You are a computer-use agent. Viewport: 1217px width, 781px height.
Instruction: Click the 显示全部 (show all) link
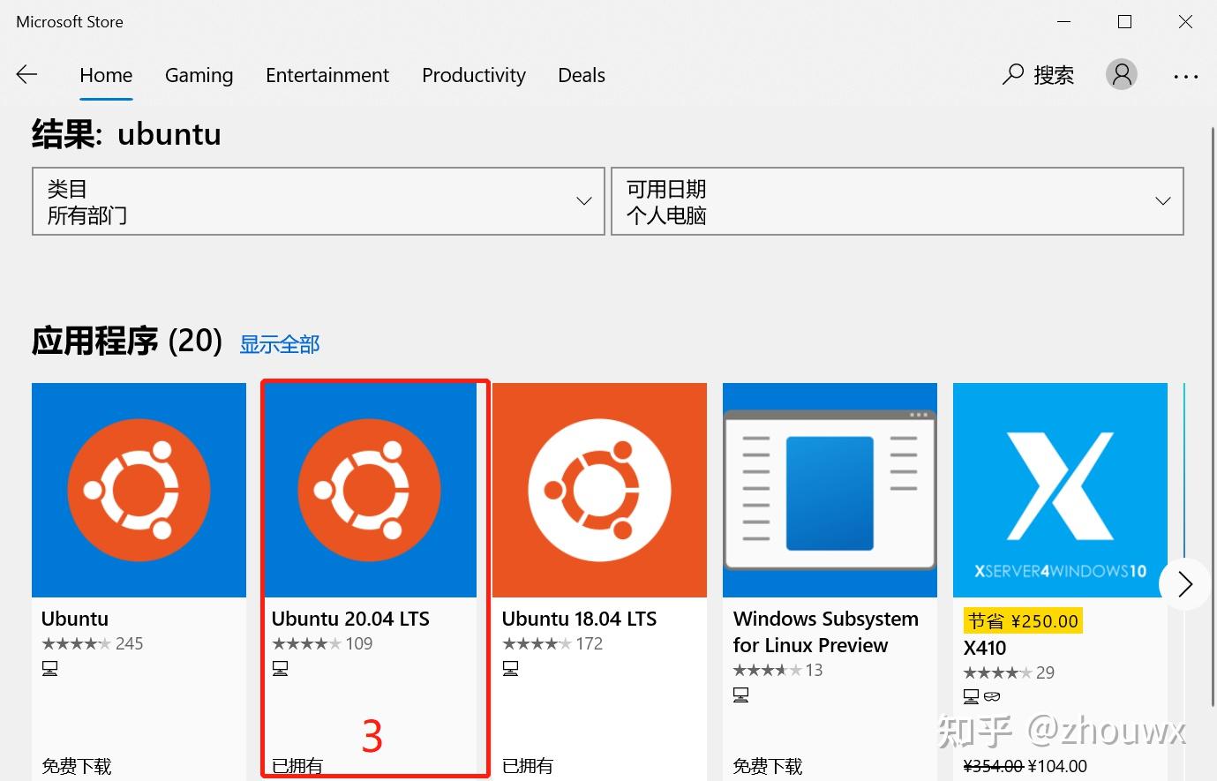click(280, 343)
